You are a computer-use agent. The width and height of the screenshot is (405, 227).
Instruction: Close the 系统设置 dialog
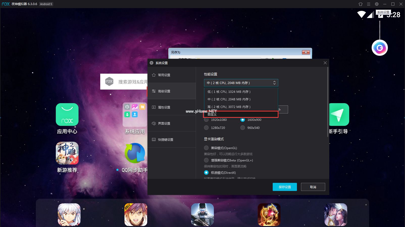click(x=325, y=63)
